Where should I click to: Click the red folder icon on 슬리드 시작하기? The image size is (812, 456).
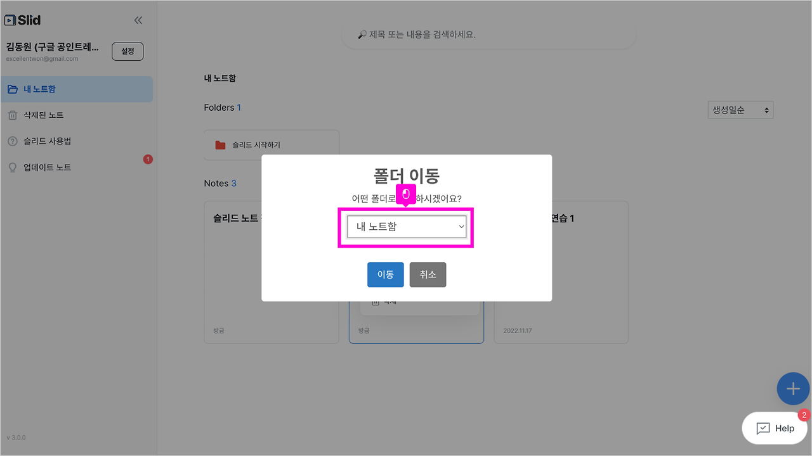click(219, 144)
